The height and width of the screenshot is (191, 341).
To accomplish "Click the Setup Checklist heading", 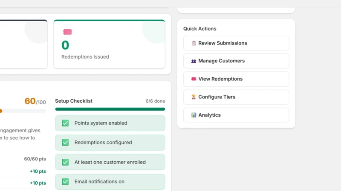I will pos(74,101).
